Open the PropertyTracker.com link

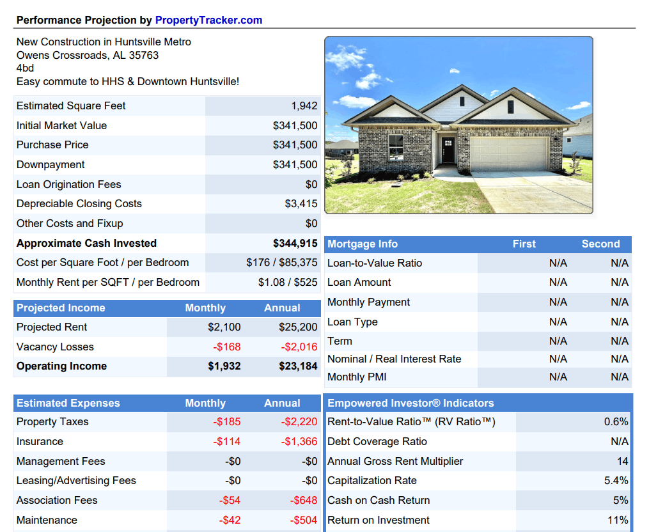point(208,20)
